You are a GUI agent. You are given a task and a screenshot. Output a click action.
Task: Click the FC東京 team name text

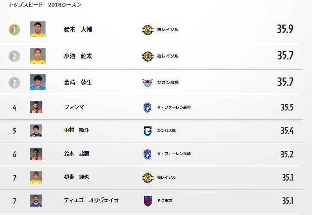(x=165, y=201)
